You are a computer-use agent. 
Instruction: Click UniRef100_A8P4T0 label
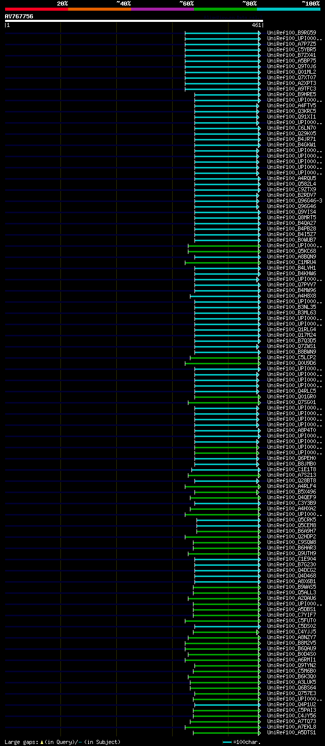click(291, 431)
